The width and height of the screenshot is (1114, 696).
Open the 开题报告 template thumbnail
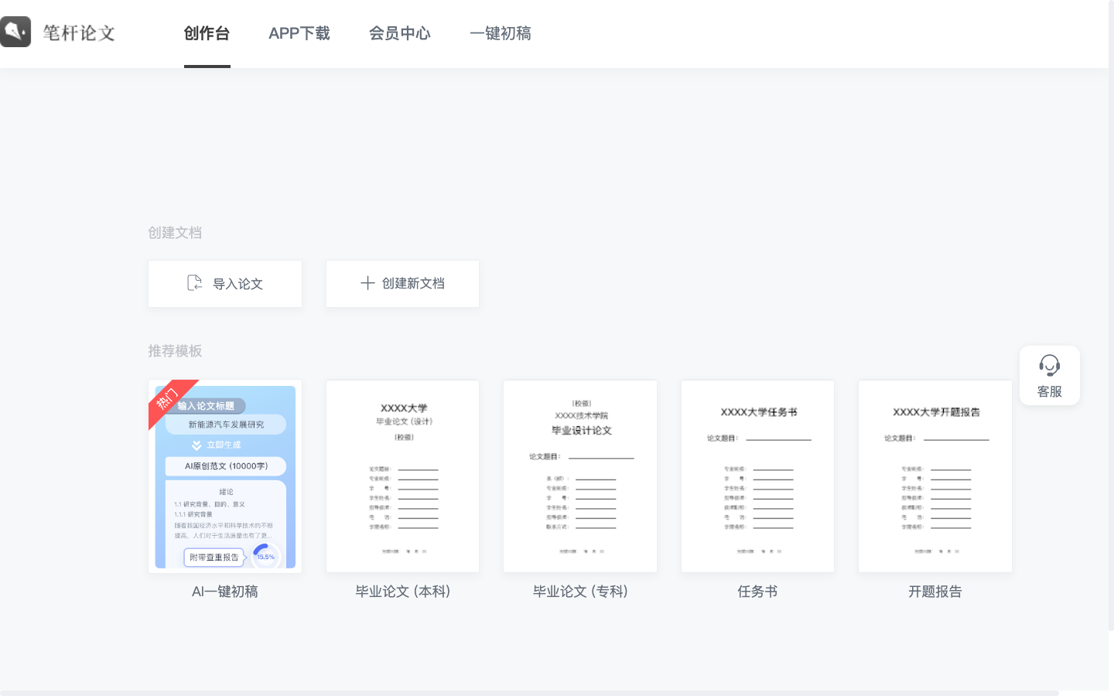point(935,476)
